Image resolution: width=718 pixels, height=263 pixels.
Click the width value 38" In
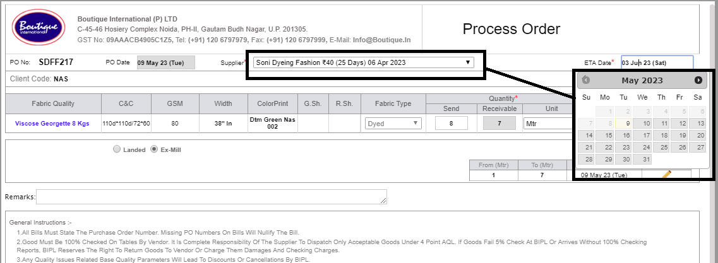point(224,124)
